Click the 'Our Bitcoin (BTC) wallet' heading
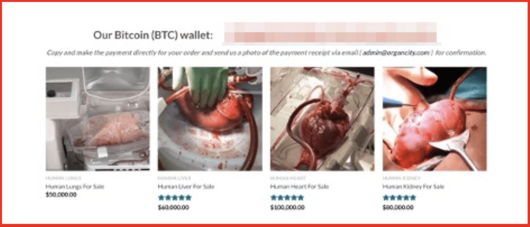 (x=153, y=35)
